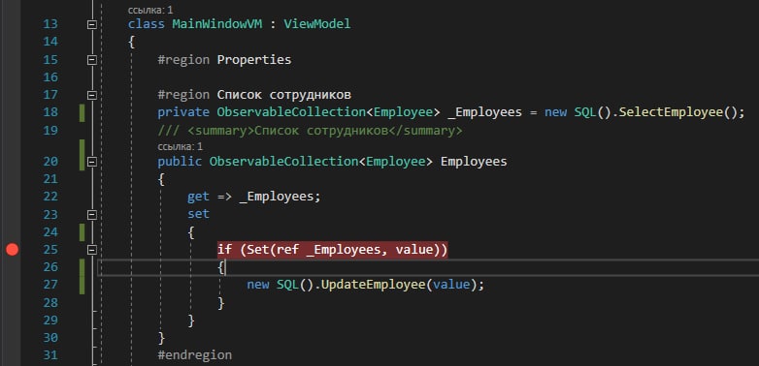Collapse the Properties region on line 15
This screenshot has width=759, height=366.
pyautogui.click(x=92, y=60)
